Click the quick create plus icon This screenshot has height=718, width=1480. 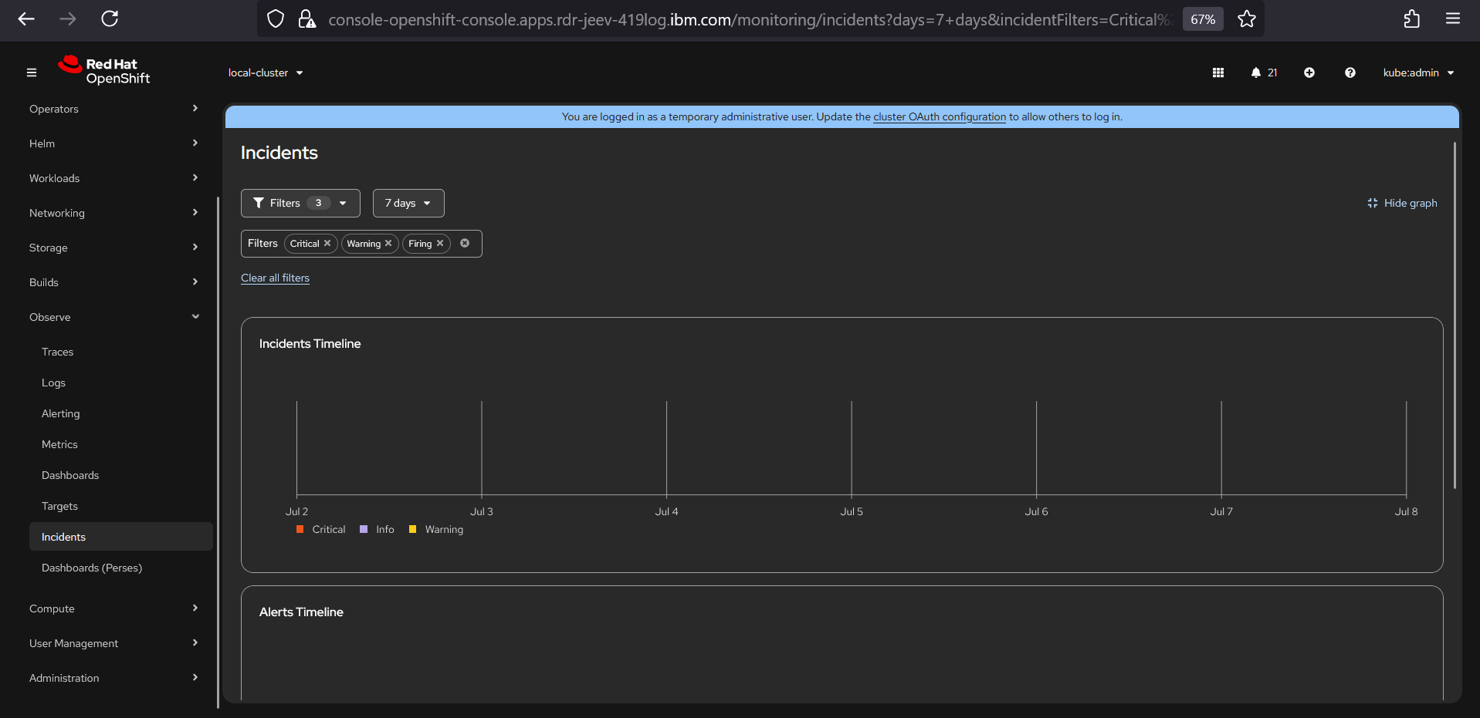(x=1309, y=72)
